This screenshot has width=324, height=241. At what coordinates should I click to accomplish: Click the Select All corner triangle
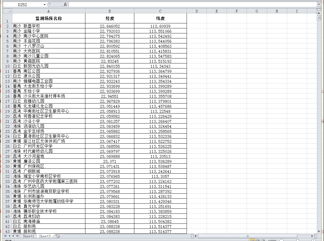pos(8,11)
